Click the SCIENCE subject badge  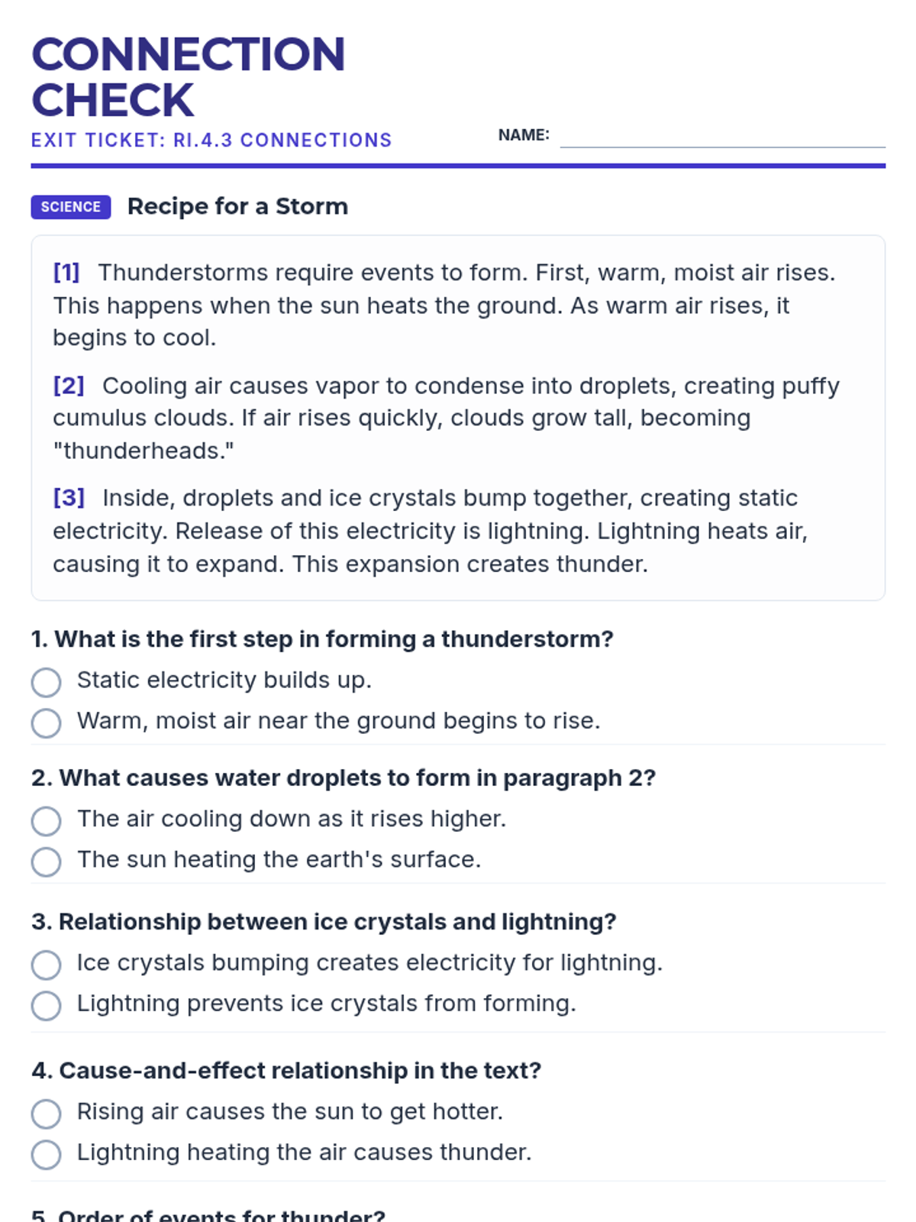coord(71,207)
